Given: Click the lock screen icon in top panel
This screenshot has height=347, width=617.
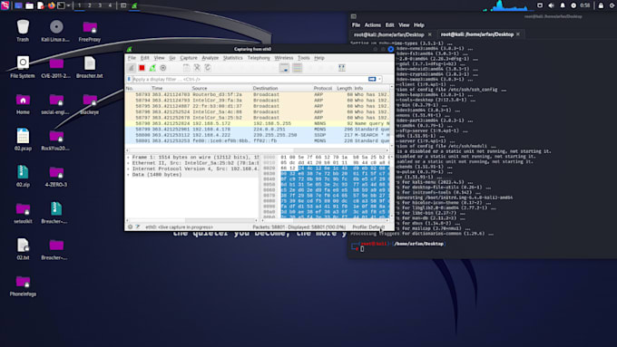Looking at the screenshot, I should (601, 5).
